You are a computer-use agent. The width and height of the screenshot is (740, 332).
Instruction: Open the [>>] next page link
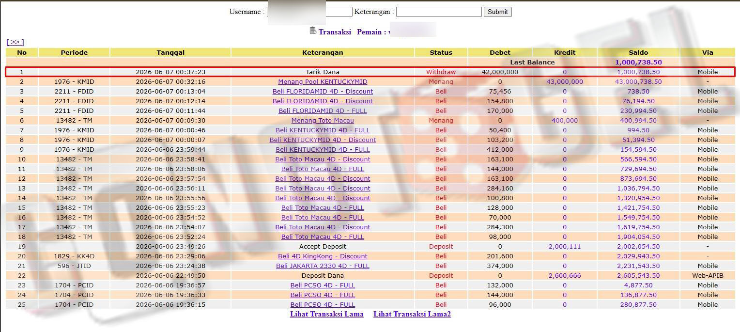(x=15, y=42)
